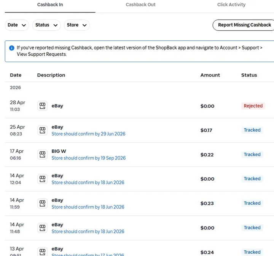
Task: Open the Cashback Out tab
Action: coord(140,5)
